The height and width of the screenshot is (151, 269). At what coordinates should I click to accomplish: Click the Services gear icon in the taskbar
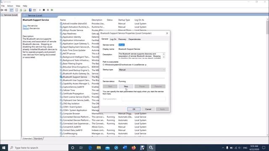[151, 148]
